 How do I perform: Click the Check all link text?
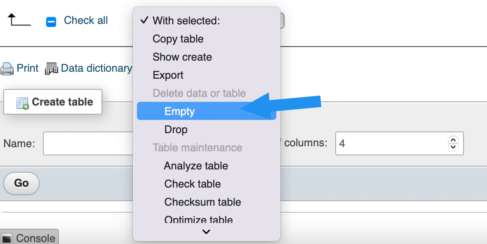click(x=86, y=21)
